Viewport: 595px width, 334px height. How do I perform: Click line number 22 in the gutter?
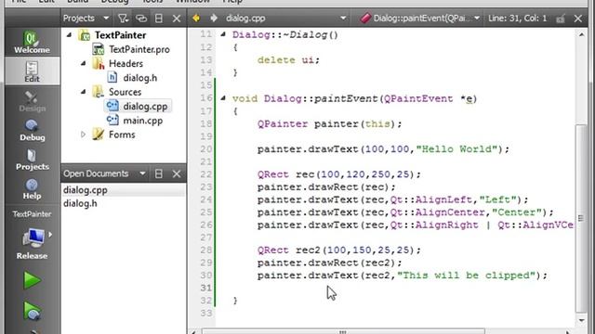point(206,174)
